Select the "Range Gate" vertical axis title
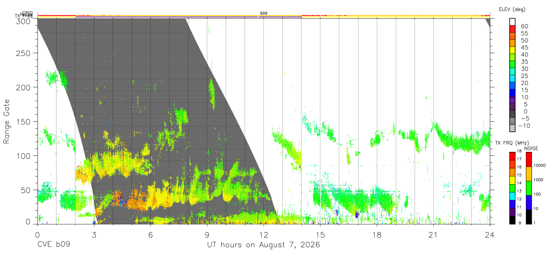Image resolution: width=551 pixels, height=254 pixels. [x=7, y=122]
